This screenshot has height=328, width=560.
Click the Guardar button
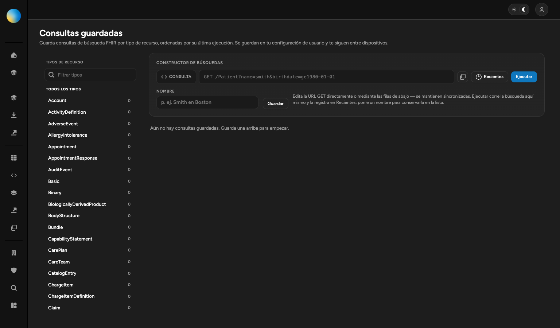pos(276,104)
